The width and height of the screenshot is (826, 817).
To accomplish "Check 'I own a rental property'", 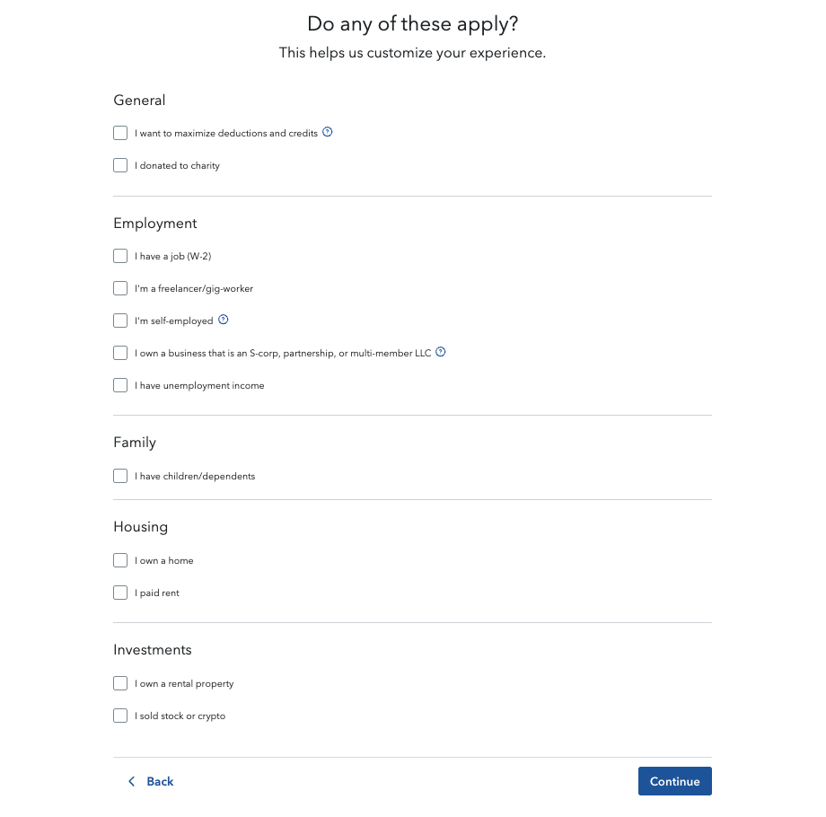I will pyautogui.click(x=120, y=682).
